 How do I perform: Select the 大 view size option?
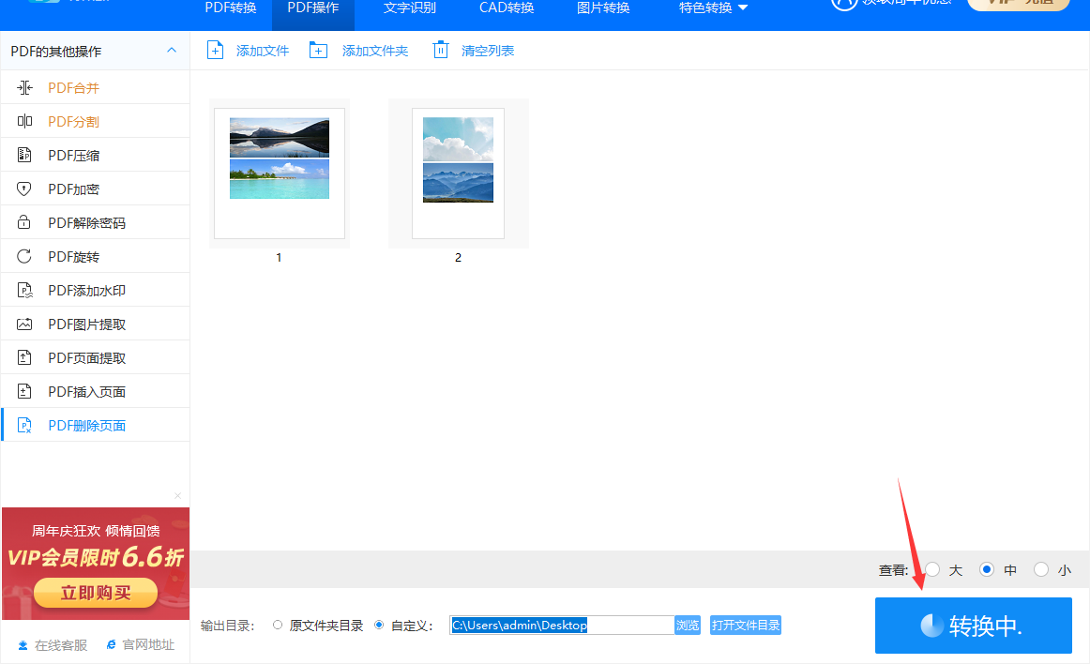click(x=933, y=569)
